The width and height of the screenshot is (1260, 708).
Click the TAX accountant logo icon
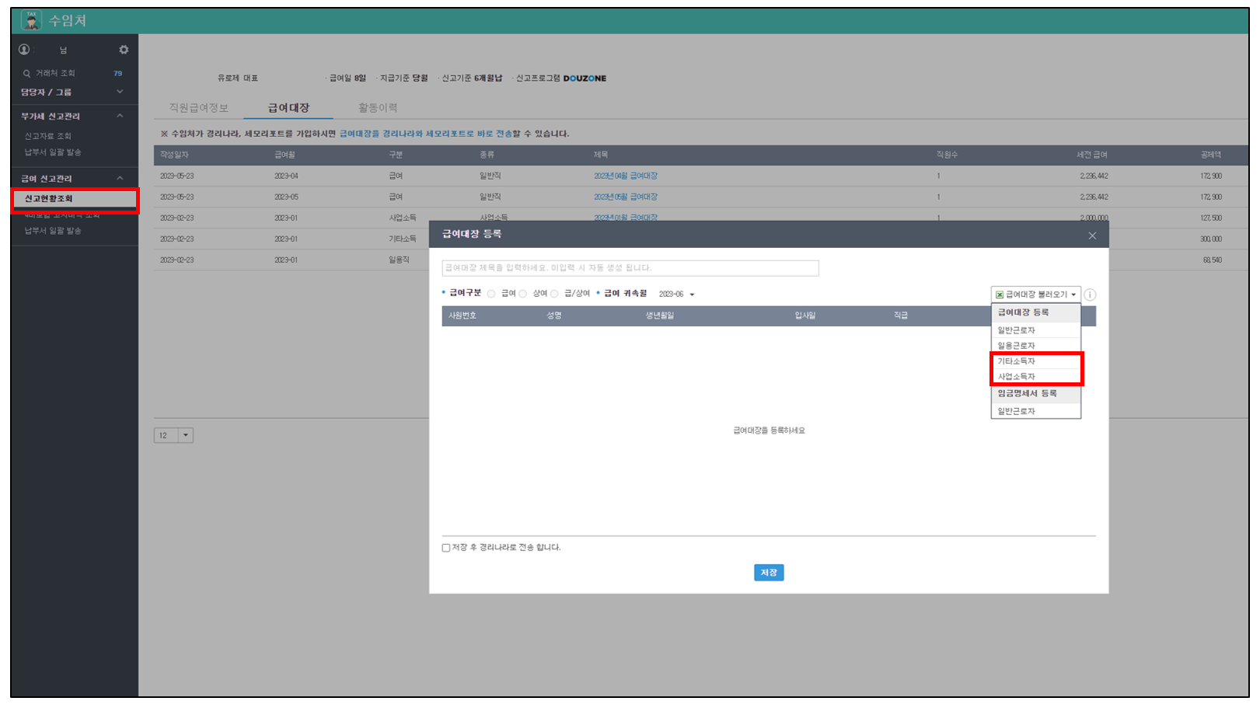tap(31, 20)
